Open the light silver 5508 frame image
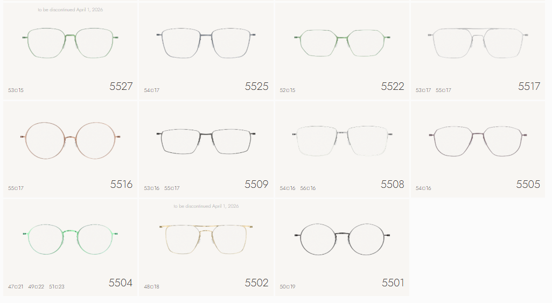Screen dimensions: 552x303 342,141
